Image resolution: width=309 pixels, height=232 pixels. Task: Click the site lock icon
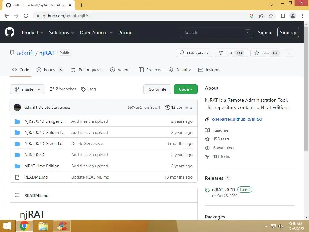coord(38,16)
